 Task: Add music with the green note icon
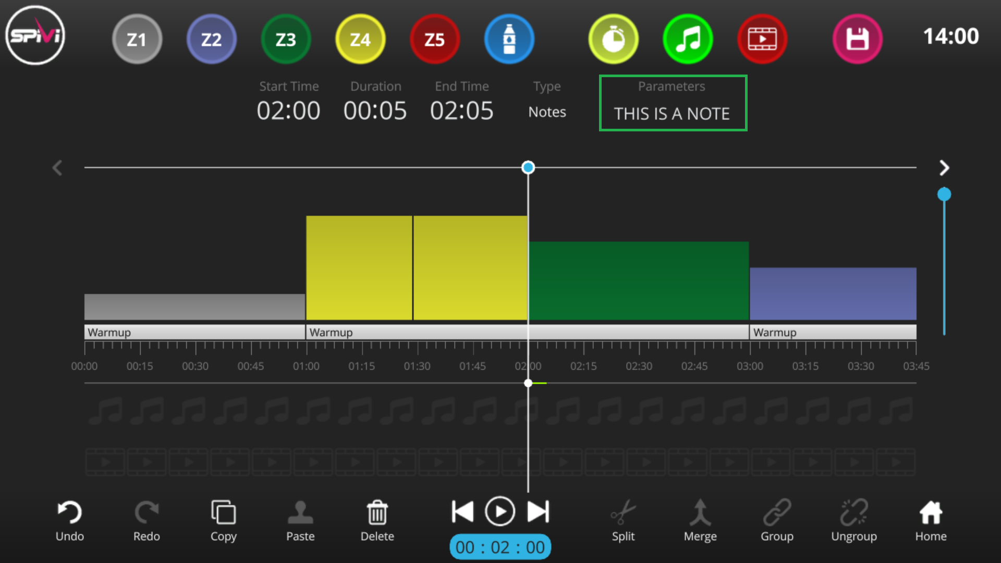point(688,39)
